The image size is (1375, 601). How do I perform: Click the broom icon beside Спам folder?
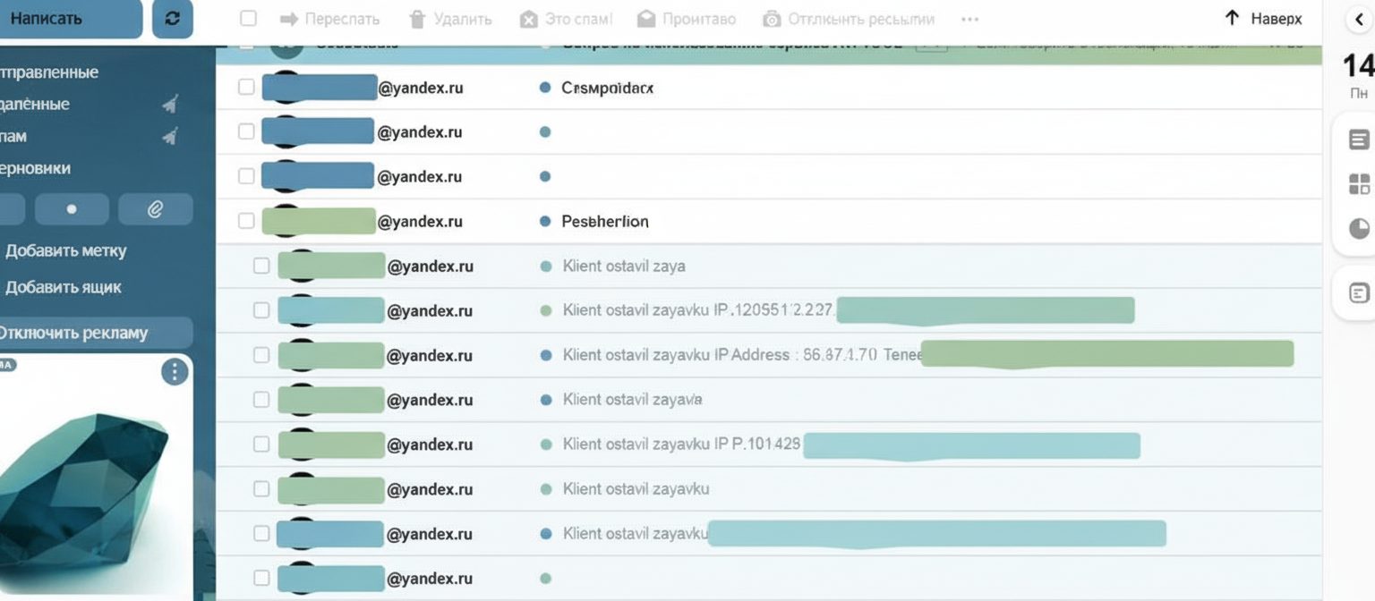point(169,137)
